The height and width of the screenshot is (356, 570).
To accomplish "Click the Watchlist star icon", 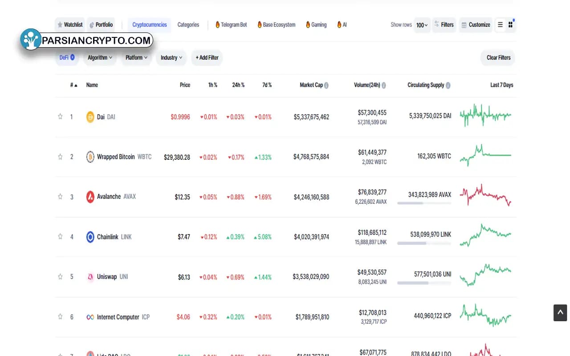I will point(60,25).
